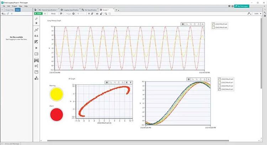Pause the Long History Graph
Viewport: 267px width, 145px height.
click(183, 24)
